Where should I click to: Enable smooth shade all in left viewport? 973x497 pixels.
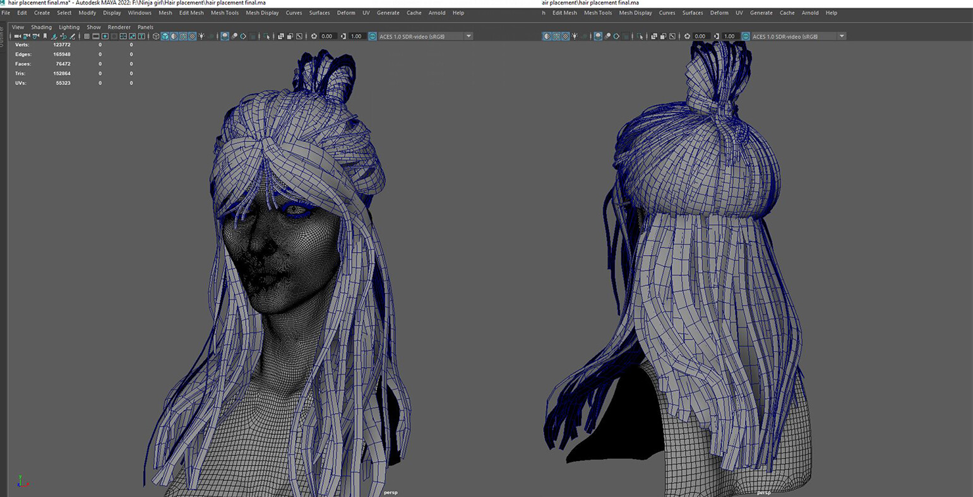[165, 36]
